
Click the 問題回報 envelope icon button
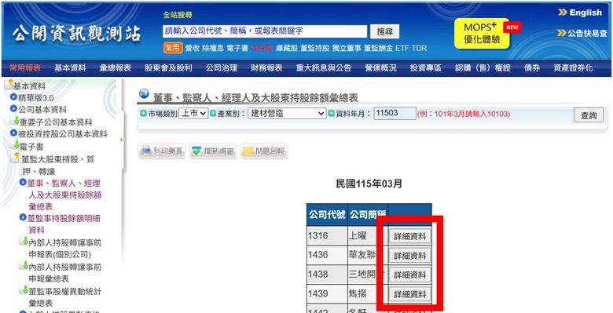click(264, 151)
